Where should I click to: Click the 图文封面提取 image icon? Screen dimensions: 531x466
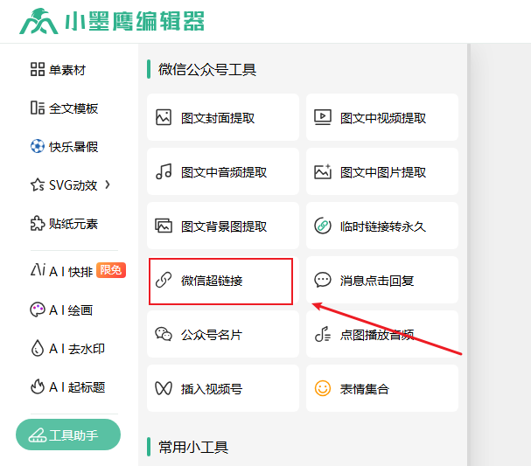(x=164, y=117)
